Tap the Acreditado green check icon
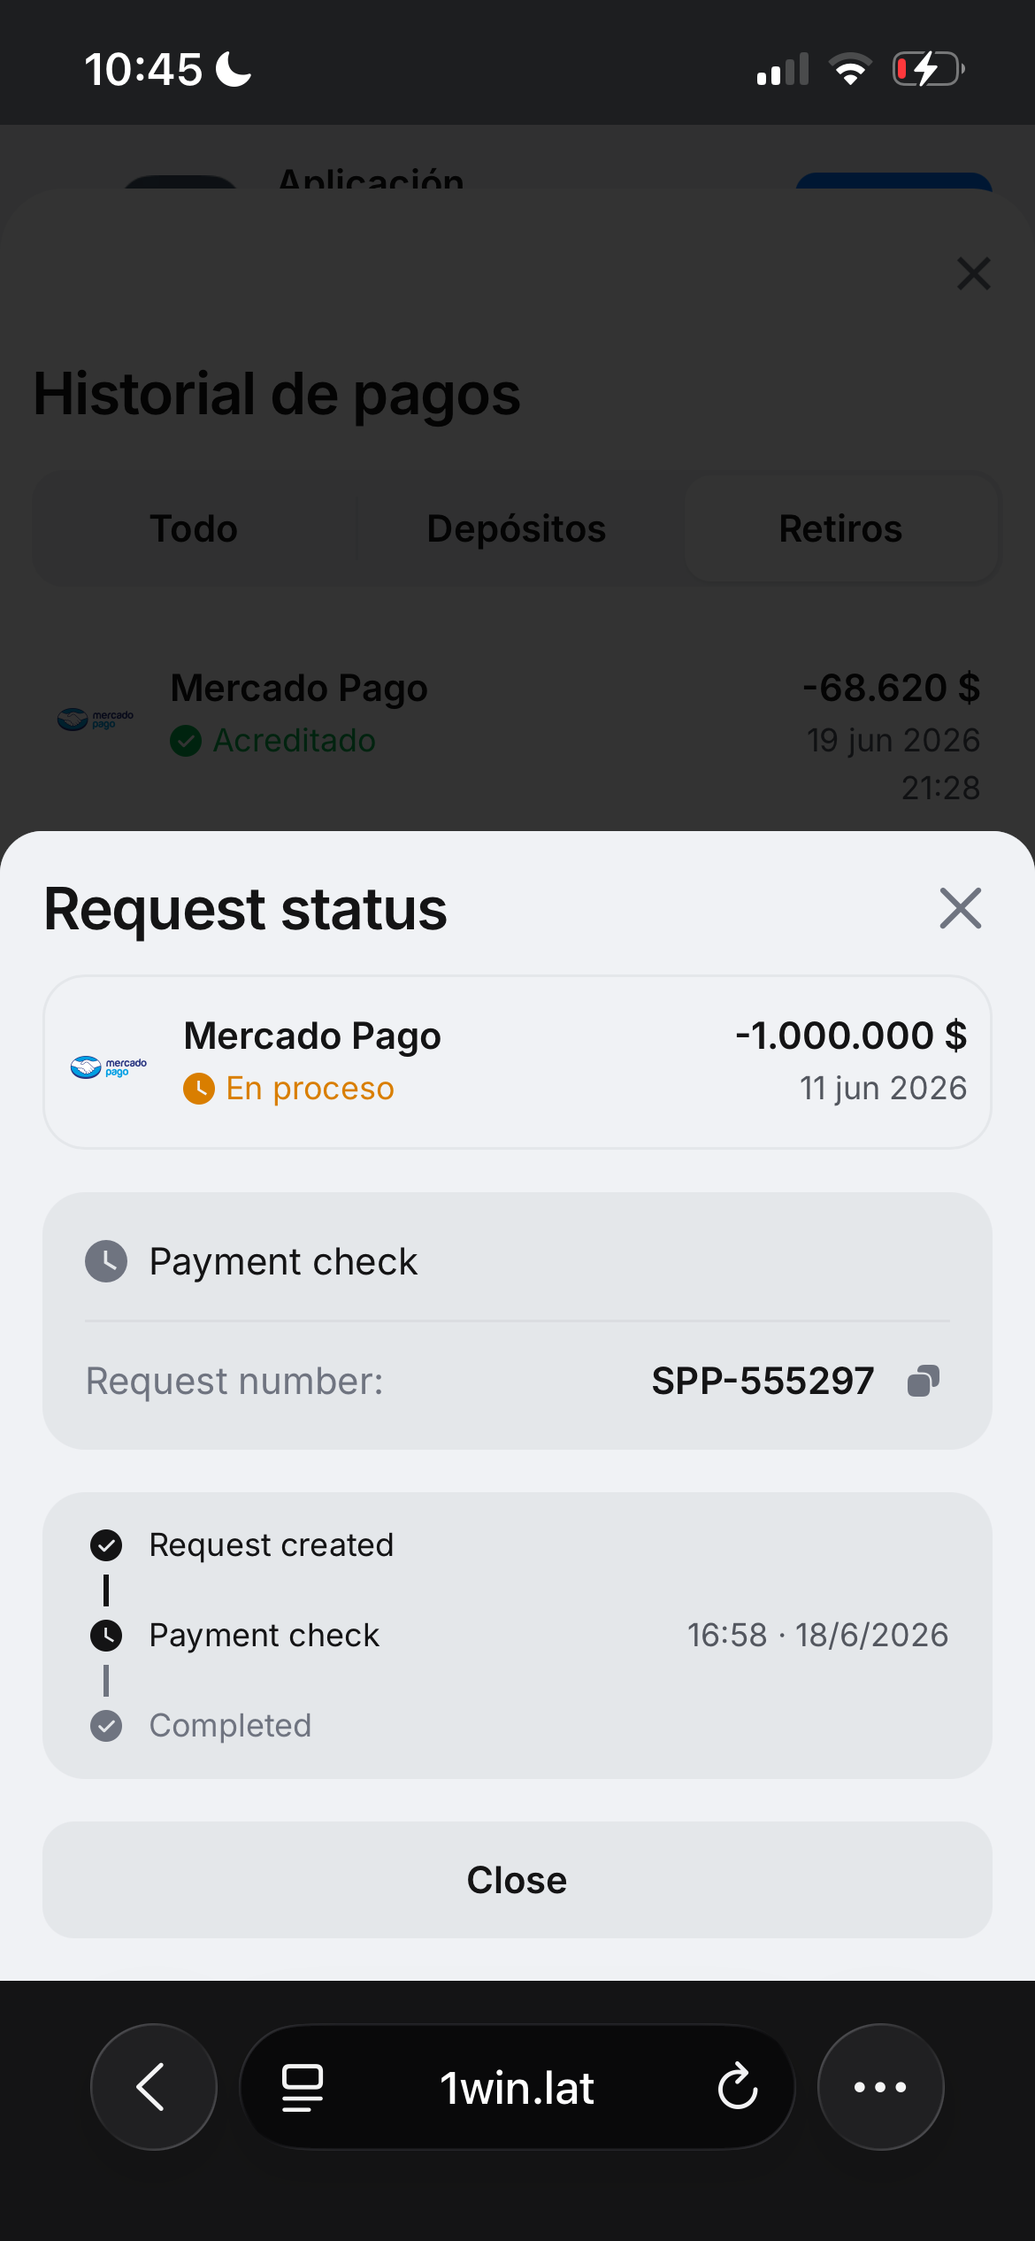Image resolution: width=1035 pixels, height=2241 pixels. tap(186, 741)
